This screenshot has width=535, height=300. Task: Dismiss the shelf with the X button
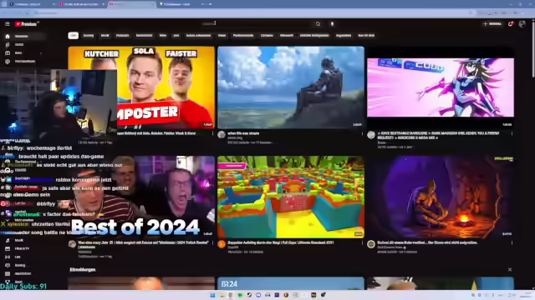click(x=510, y=269)
